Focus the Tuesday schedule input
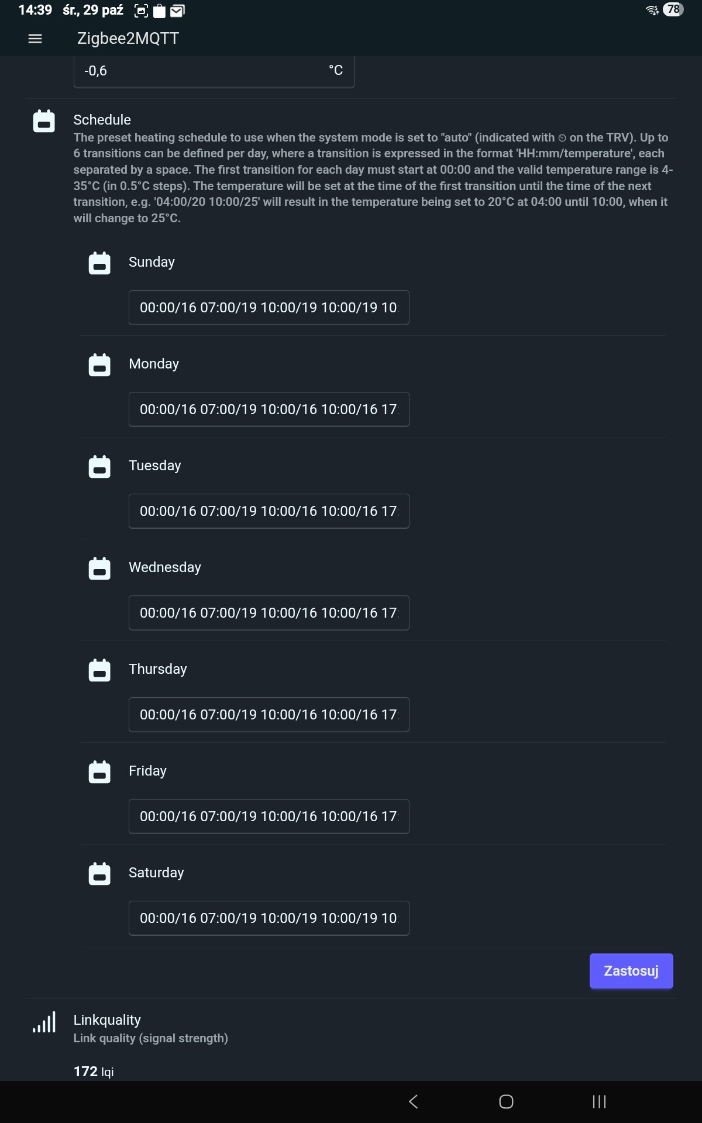Viewport: 702px width, 1123px height. [x=269, y=511]
